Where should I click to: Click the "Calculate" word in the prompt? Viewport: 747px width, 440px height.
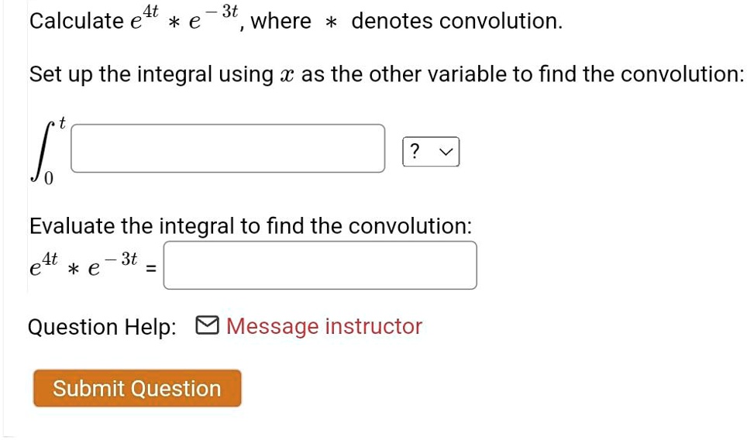[x=76, y=22]
